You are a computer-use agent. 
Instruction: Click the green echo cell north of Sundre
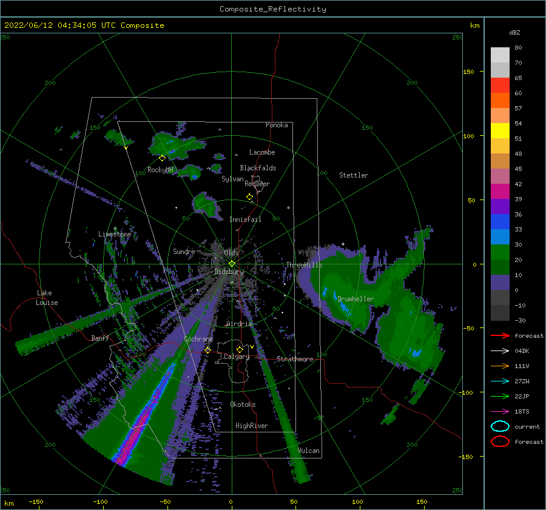207,206
